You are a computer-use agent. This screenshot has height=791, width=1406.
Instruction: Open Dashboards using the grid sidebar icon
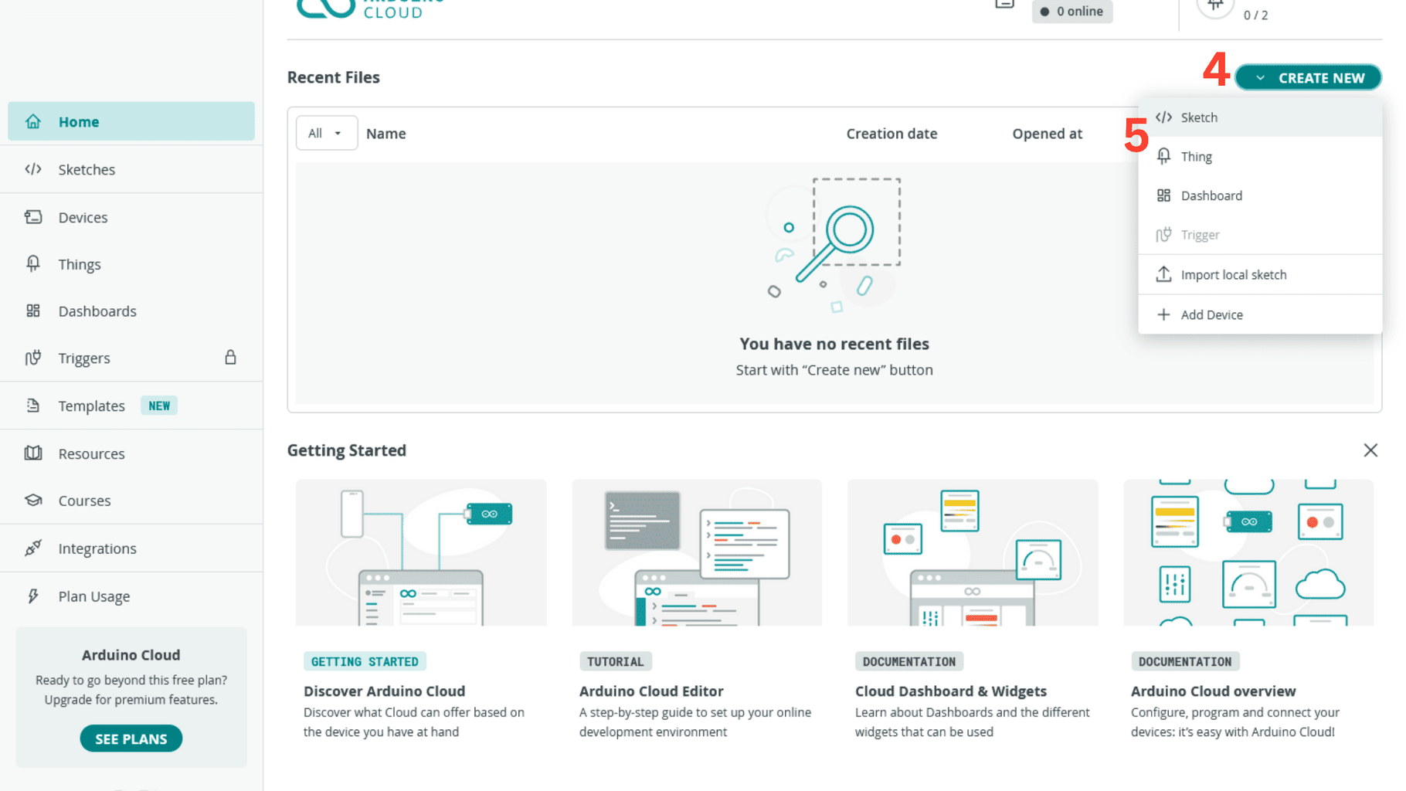(x=33, y=311)
